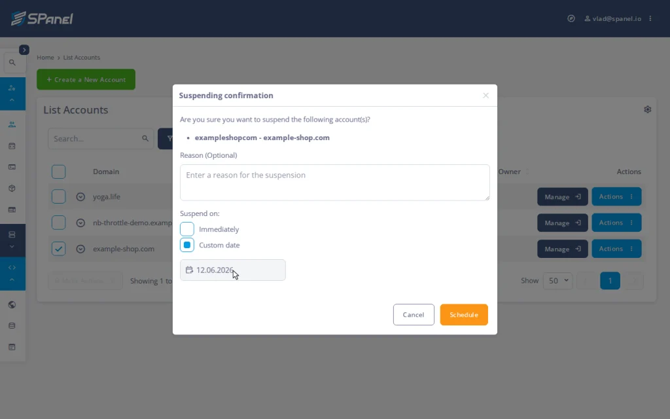The width and height of the screenshot is (670, 419).
Task: Click Manage for nb-throttle-demo row
Action: coord(562,223)
